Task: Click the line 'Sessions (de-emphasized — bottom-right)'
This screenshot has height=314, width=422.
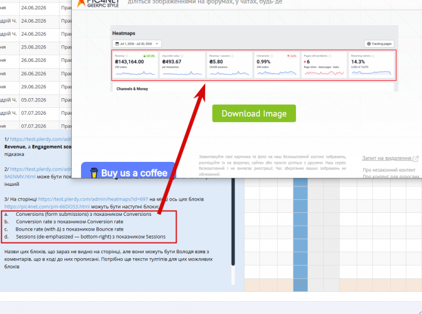Action: click(x=91, y=237)
